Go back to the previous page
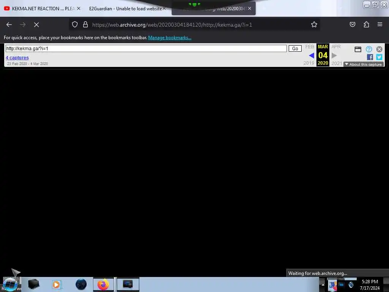 coord(9,25)
